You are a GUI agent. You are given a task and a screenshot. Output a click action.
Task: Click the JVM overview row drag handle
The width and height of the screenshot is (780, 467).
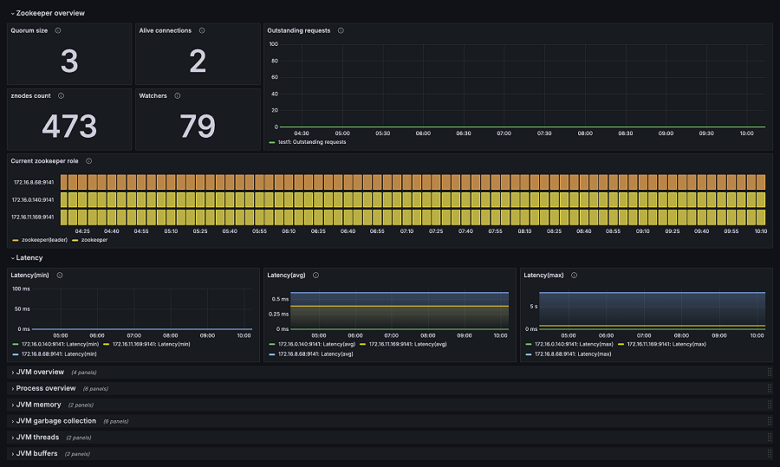pos(770,372)
